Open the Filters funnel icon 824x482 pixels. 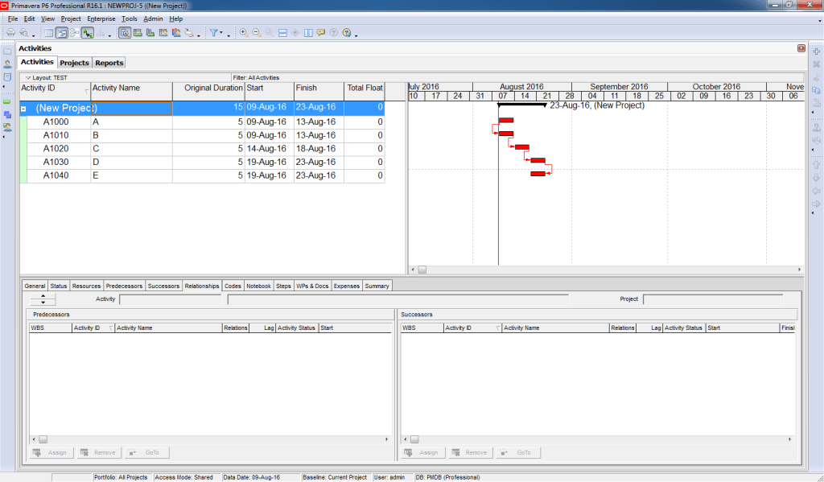click(214, 33)
